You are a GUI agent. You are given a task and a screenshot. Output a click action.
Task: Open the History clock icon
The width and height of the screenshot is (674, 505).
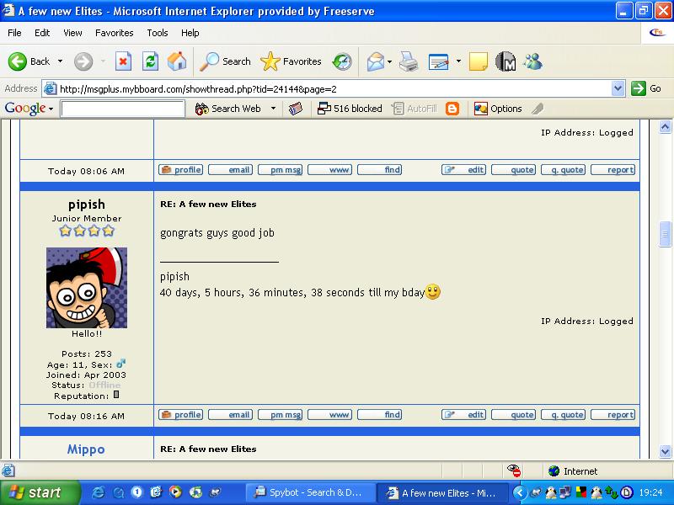(342, 61)
